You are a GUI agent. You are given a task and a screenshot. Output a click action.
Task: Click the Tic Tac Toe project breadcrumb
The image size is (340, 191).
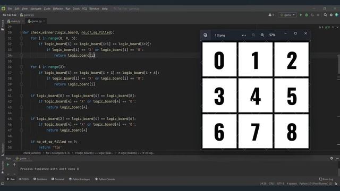pyautogui.click(x=10, y=15)
